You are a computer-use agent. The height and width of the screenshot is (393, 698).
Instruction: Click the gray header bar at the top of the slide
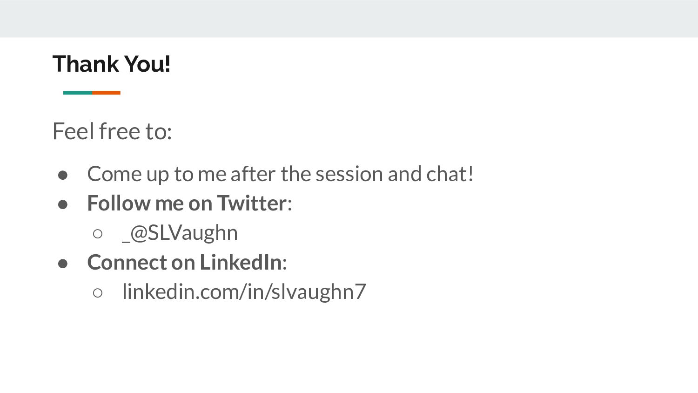(x=349, y=19)
